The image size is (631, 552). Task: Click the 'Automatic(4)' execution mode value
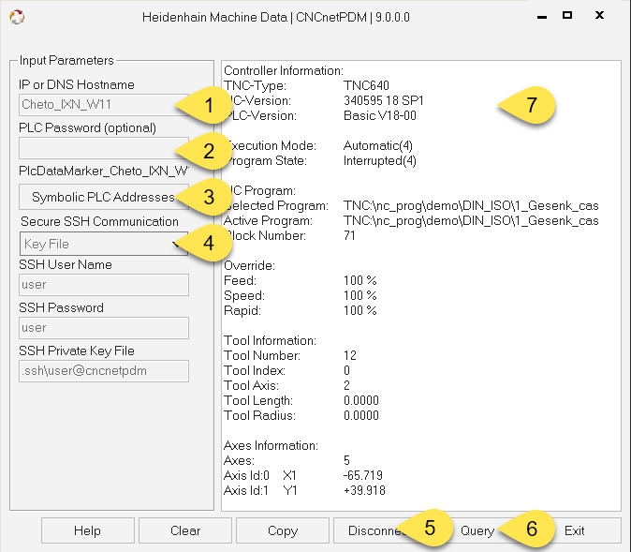(x=378, y=146)
